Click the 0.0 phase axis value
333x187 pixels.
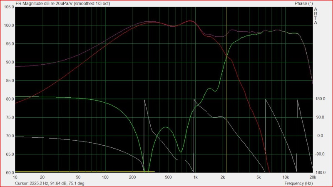(x=320, y=136)
